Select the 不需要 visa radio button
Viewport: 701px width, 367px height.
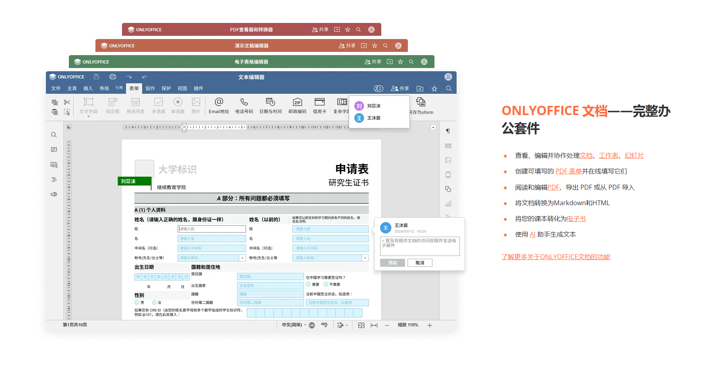tap(326, 284)
